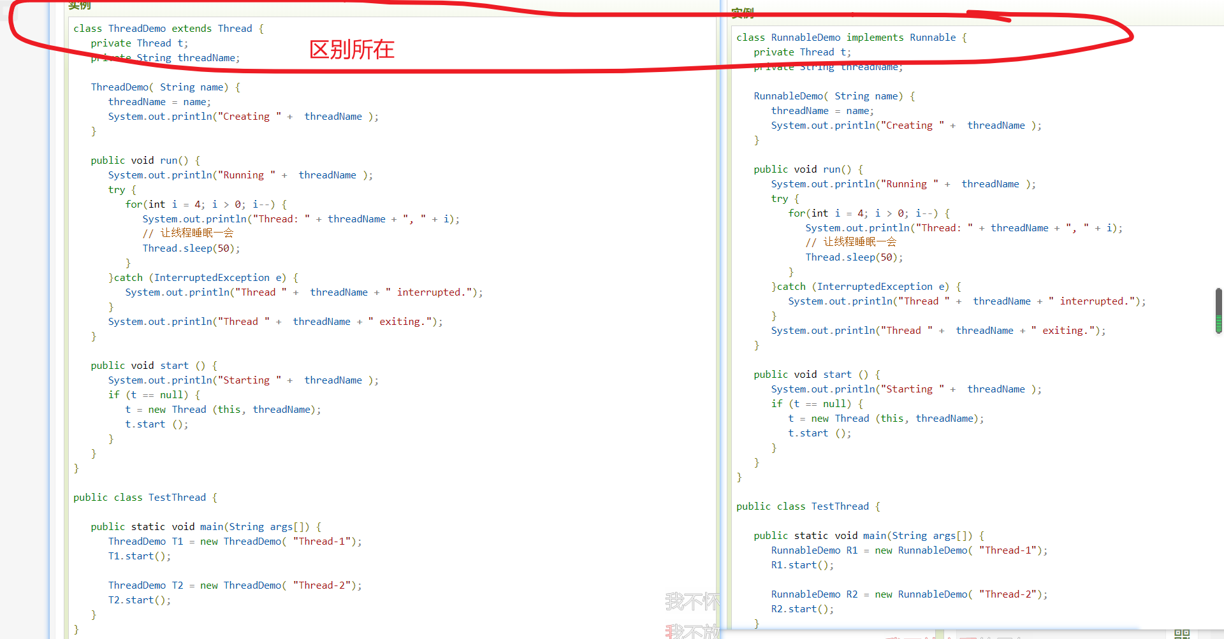Click the 'try {' line in the ThreadDemo run method
The image size is (1224, 639).
122,190
